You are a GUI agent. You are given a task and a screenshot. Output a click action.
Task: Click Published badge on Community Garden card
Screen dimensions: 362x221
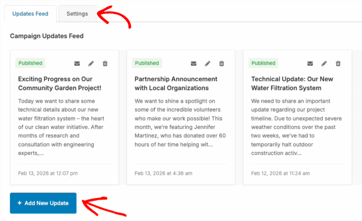(30, 63)
